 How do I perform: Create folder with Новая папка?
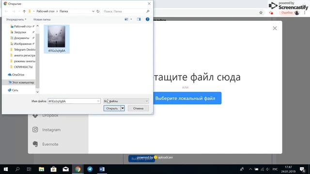point(42,19)
